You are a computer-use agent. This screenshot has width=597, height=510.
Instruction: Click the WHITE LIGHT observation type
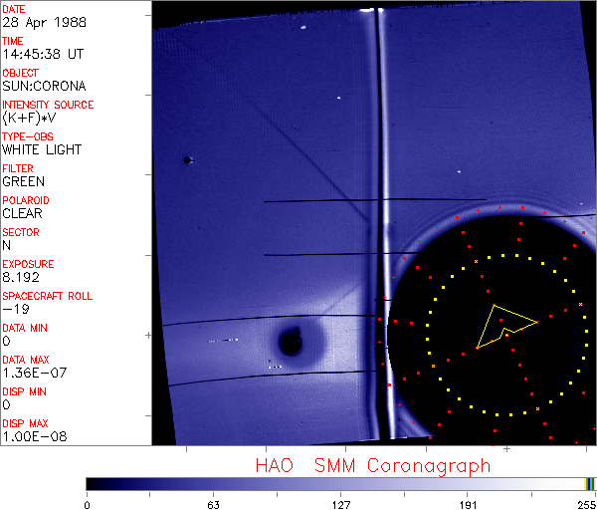(42, 149)
